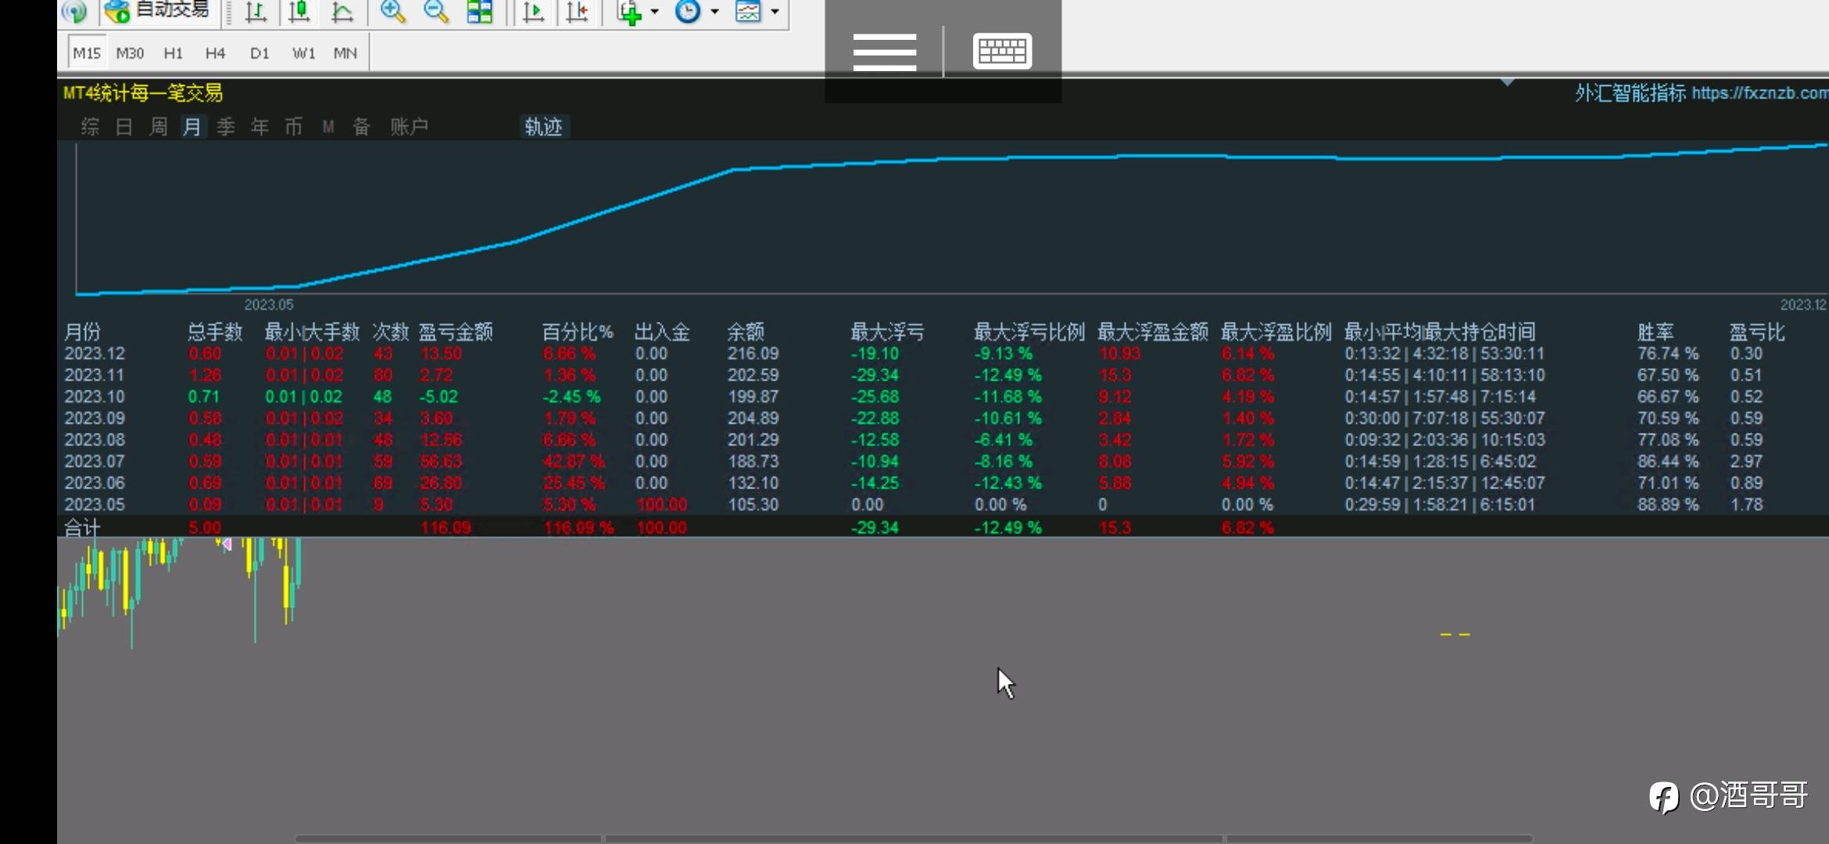Toggle the 自动交易 auto trading button

click(159, 11)
